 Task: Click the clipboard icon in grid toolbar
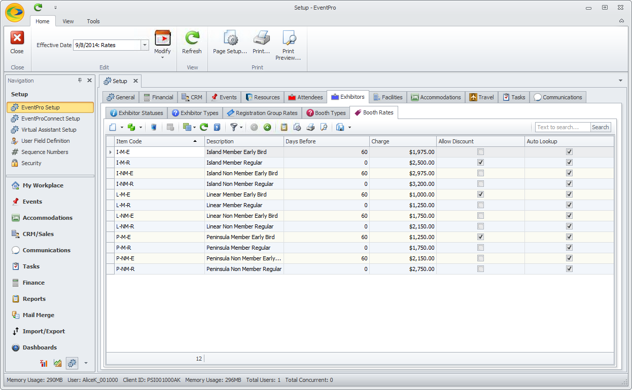point(284,127)
